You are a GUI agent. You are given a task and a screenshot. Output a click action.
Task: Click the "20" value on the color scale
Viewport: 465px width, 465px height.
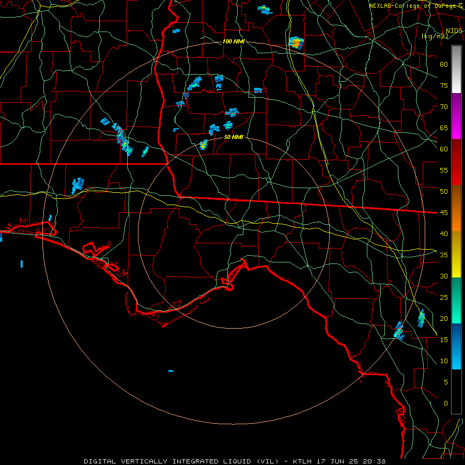pos(444,318)
